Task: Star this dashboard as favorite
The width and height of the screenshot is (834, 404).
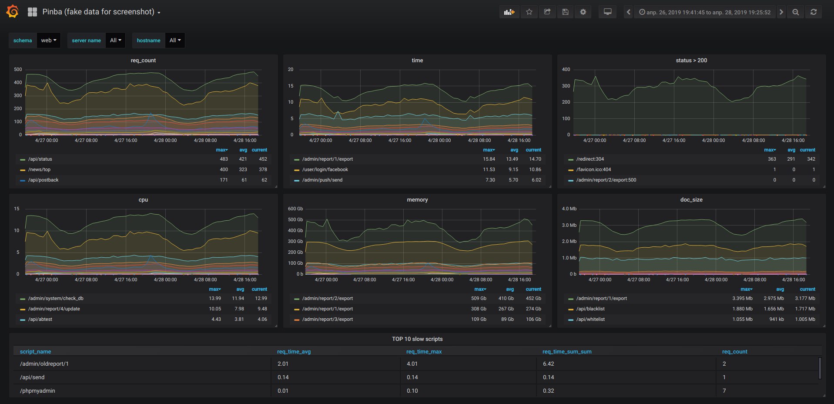Action: 529,12
